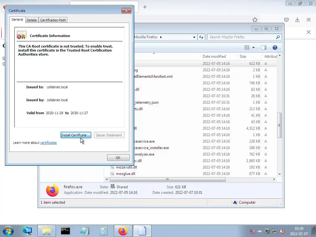Image resolution: width=316 pixels, height=237 pixels.
Task: Dismiss the Firefox notification bar X
Action: click(309, 32)
